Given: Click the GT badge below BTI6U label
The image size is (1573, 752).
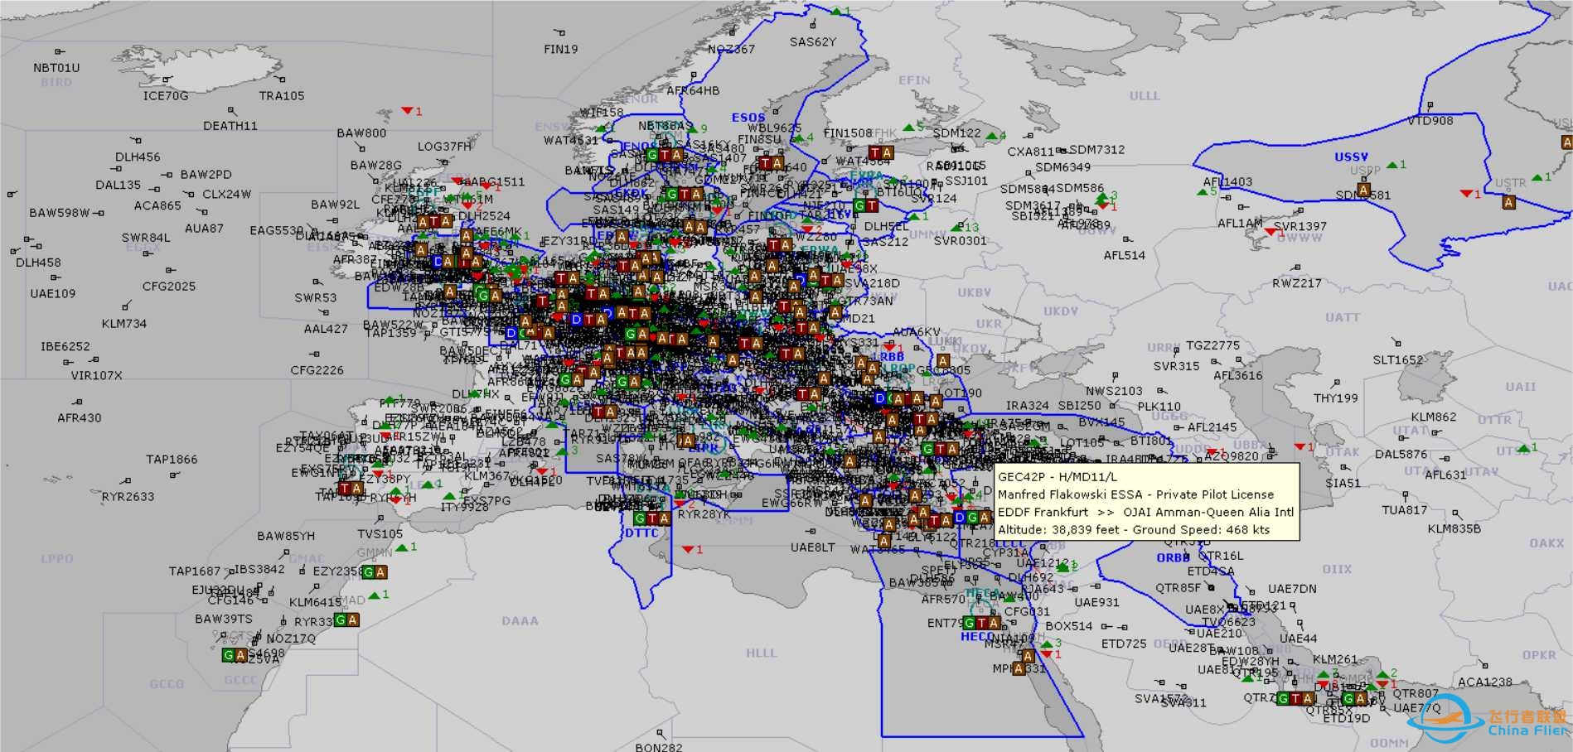Looking at the screenshot, I should point(865,205).
